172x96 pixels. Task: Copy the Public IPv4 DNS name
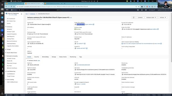tap(123, 29)
